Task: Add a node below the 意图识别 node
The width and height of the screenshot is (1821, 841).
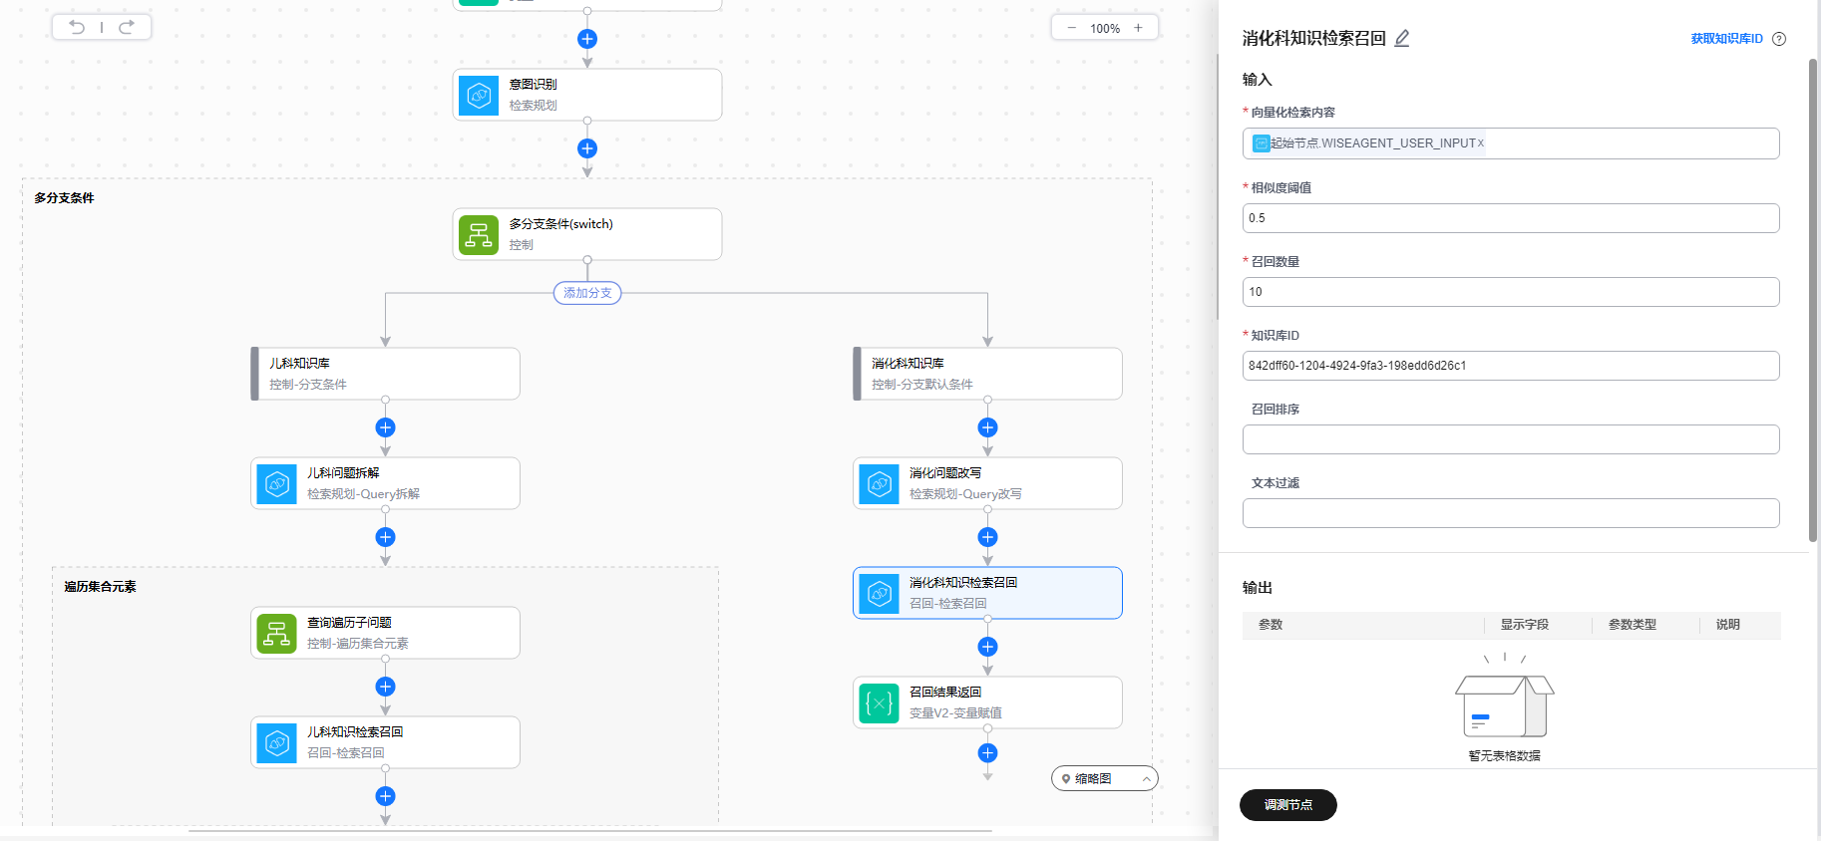Action: (587, 148)
